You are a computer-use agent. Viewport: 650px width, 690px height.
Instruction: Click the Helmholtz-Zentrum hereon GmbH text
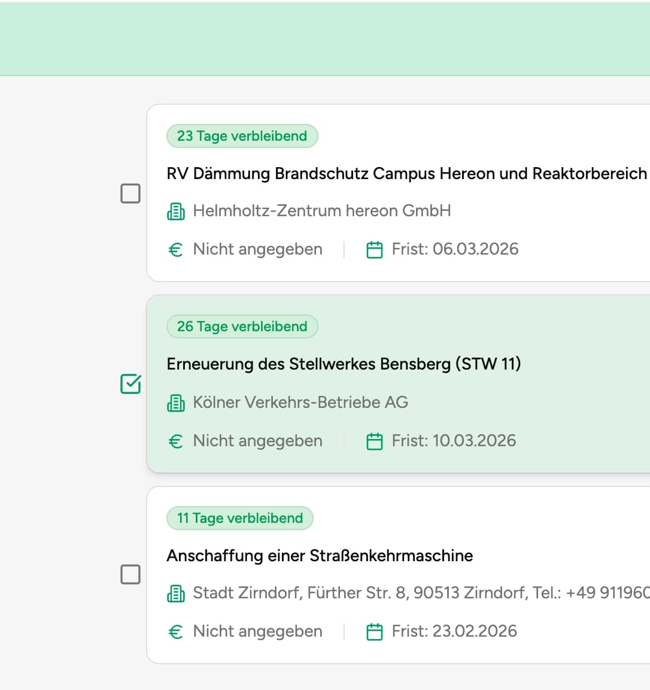pyautogui.click(x=322, y=211)
